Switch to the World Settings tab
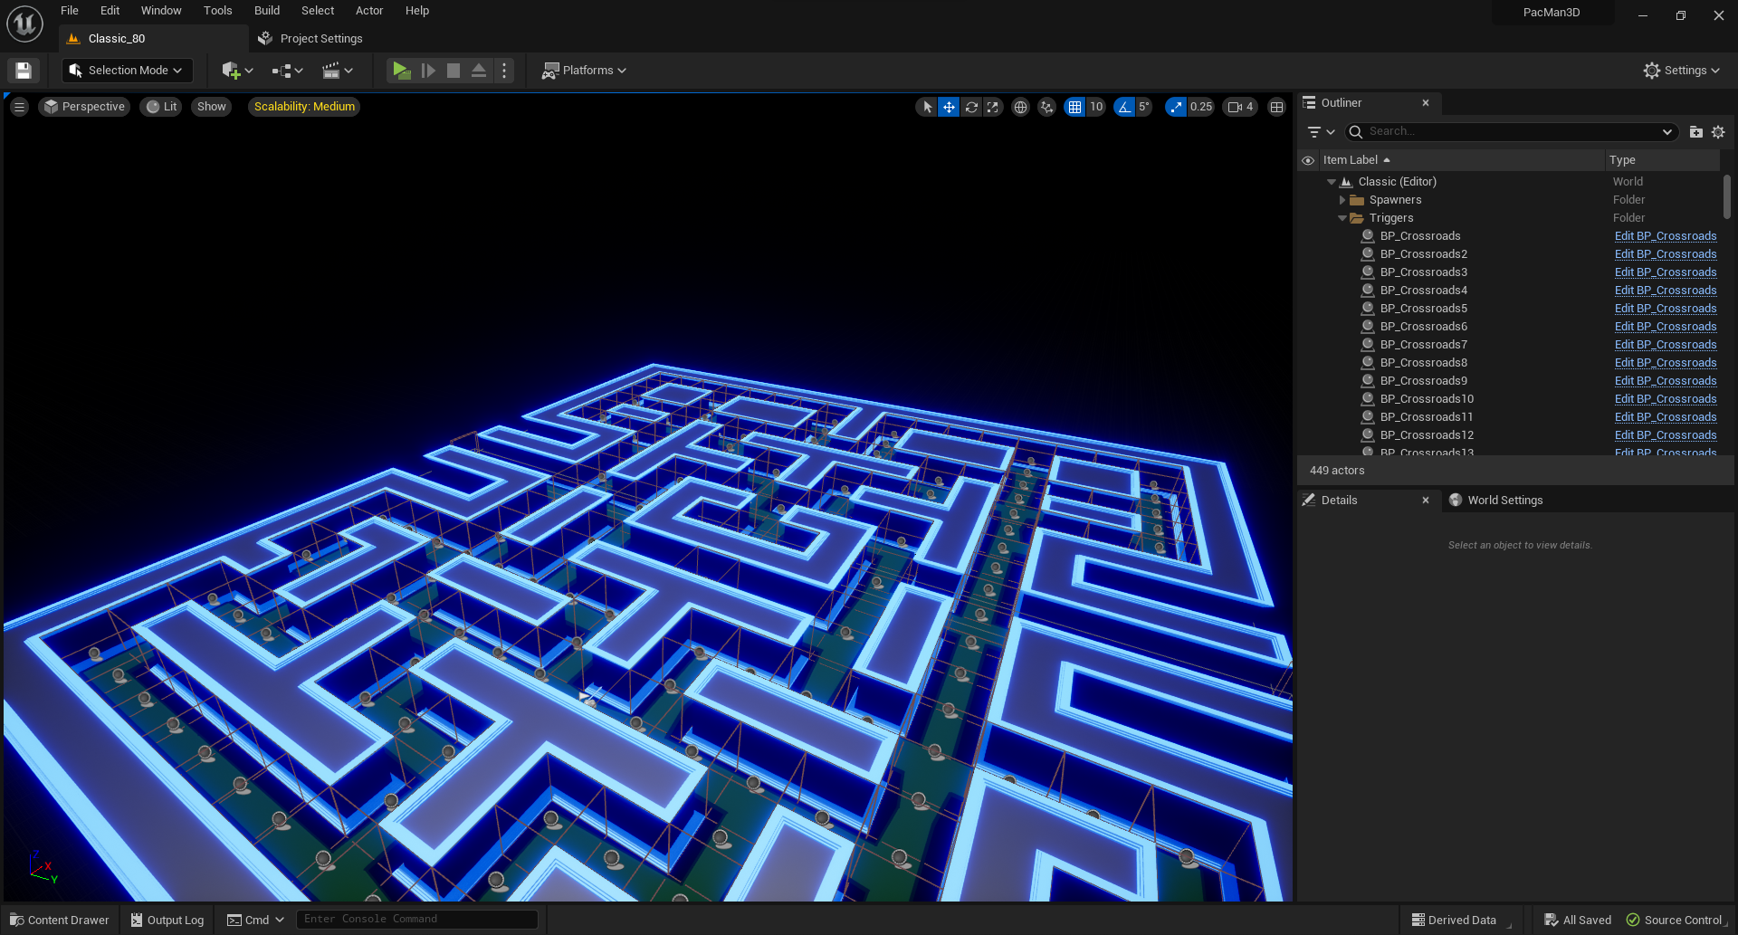This screenshot has height=935, width=1738. (1495, 501)
